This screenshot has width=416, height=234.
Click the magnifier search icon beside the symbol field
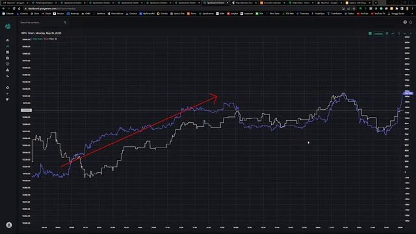click(x=65, y=23)
